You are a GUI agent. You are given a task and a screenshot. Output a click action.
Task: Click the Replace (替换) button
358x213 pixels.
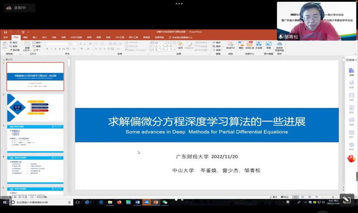218,46
